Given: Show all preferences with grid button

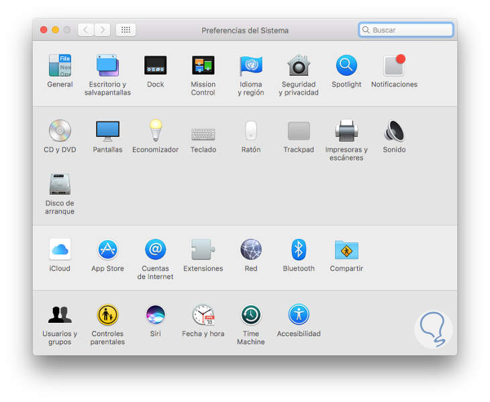Looking at the screenshot, I should pos(126,30).
